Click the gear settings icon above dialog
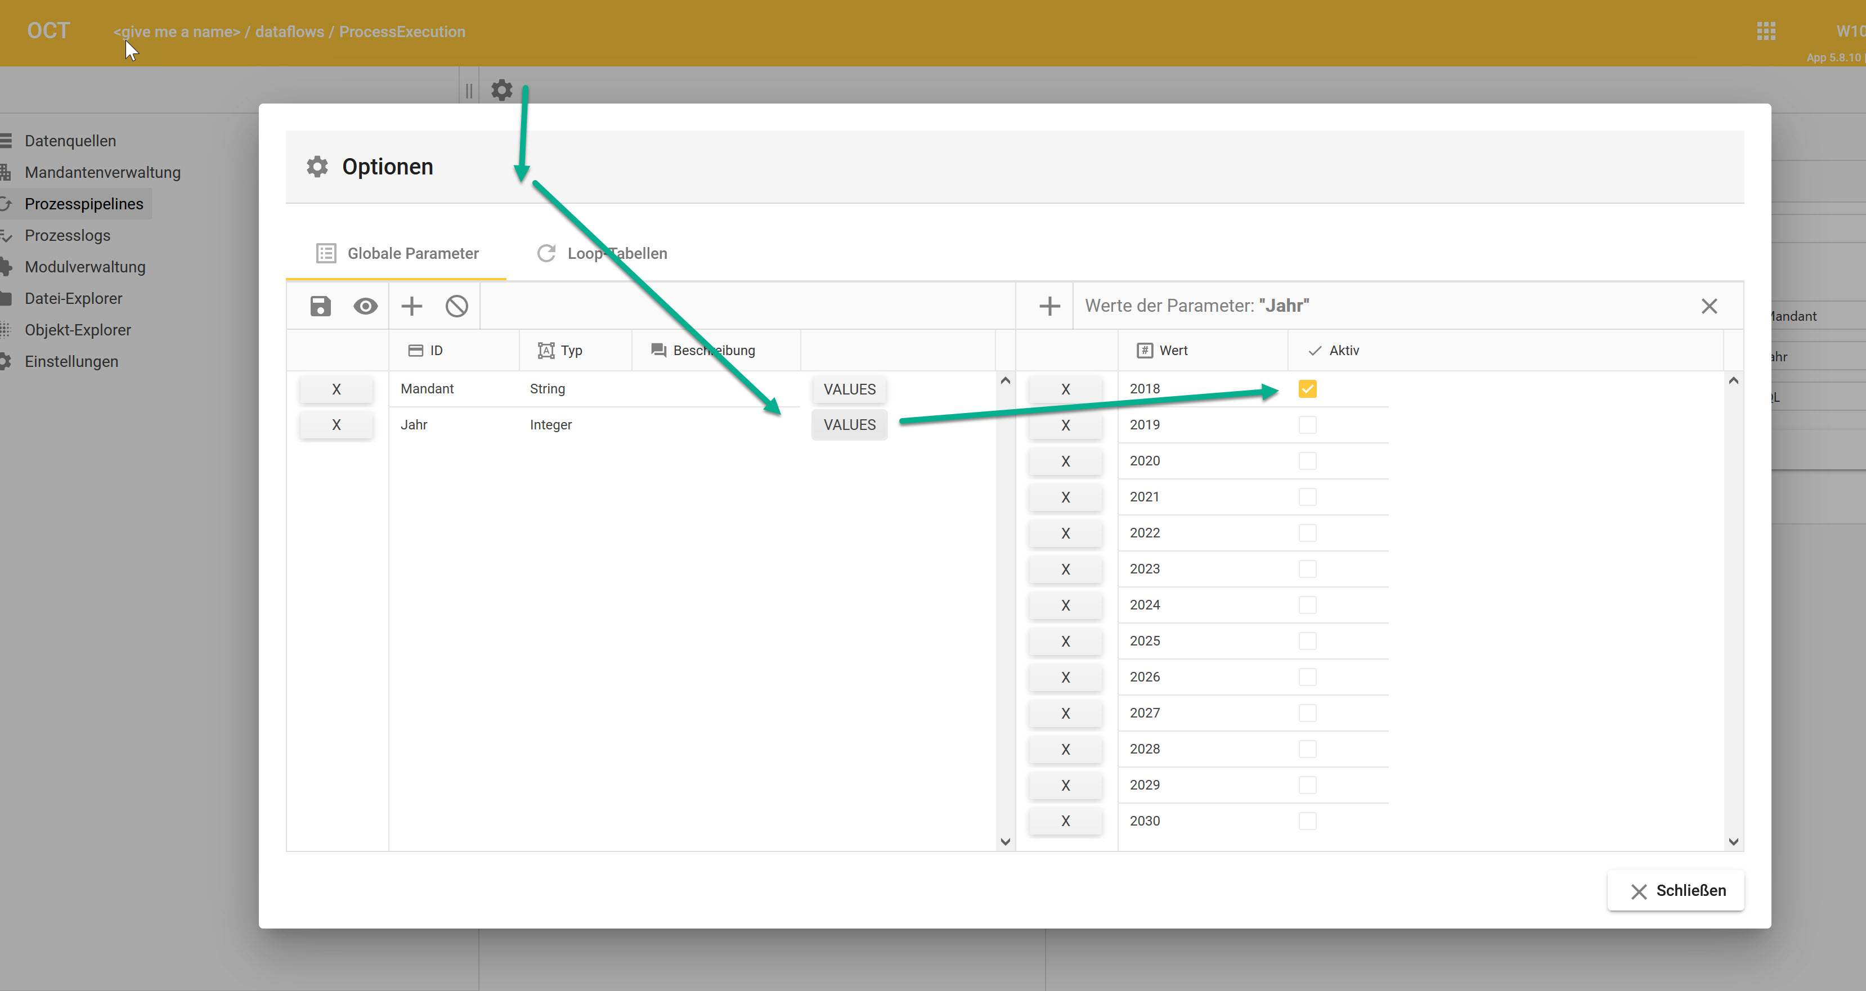Screen dimensions: 1866x991 point(501,91)
